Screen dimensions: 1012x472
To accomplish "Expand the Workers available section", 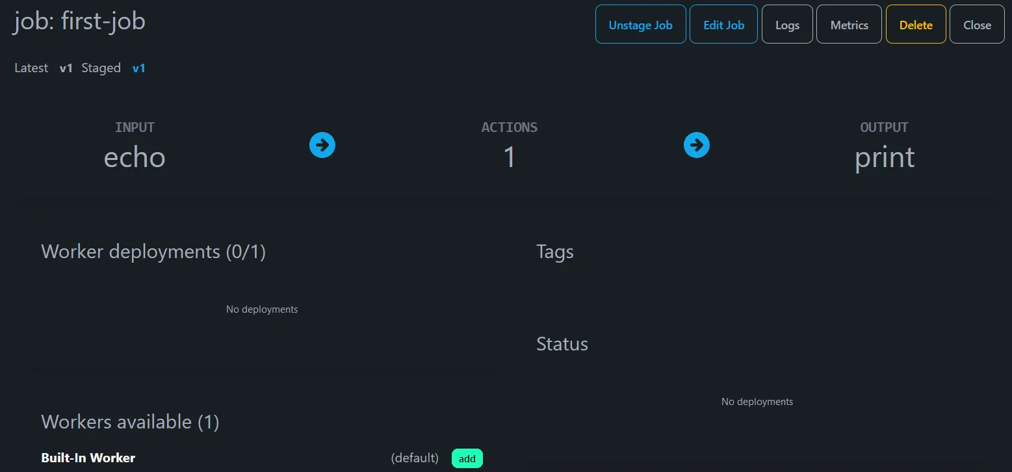I will pyautogui.click(x=129, y=422).
